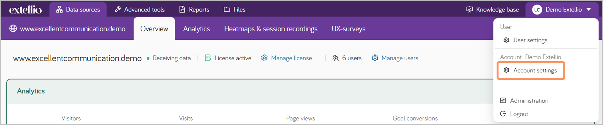Click the Data sources hierarchy icon

(59, 10)
